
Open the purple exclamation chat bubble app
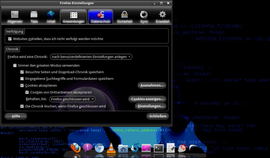click(88, 148)
